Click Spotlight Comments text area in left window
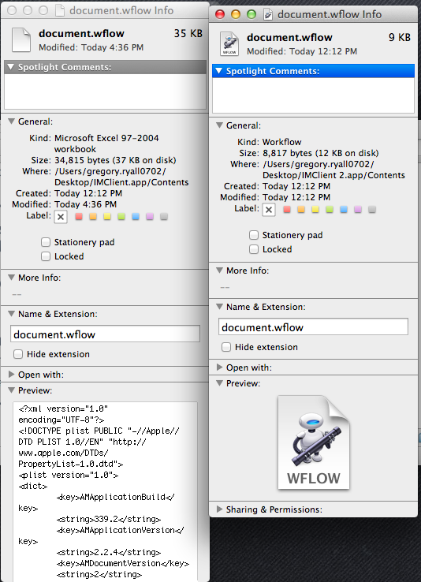This screenshot has width=421, height=582. pyautogui.click(x=106, y=91)
